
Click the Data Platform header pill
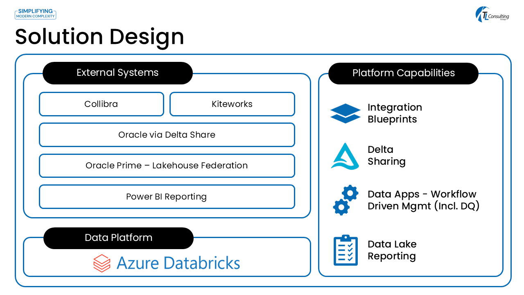click(118, 238)
